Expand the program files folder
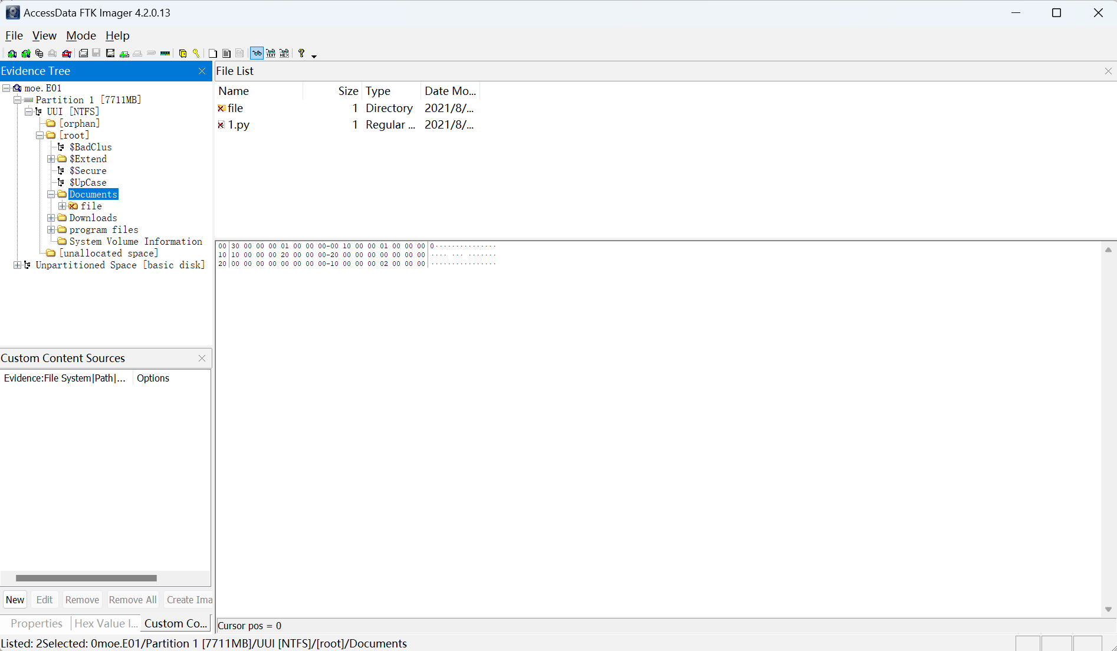1117x651 pixels. click(x=51, y=229)
